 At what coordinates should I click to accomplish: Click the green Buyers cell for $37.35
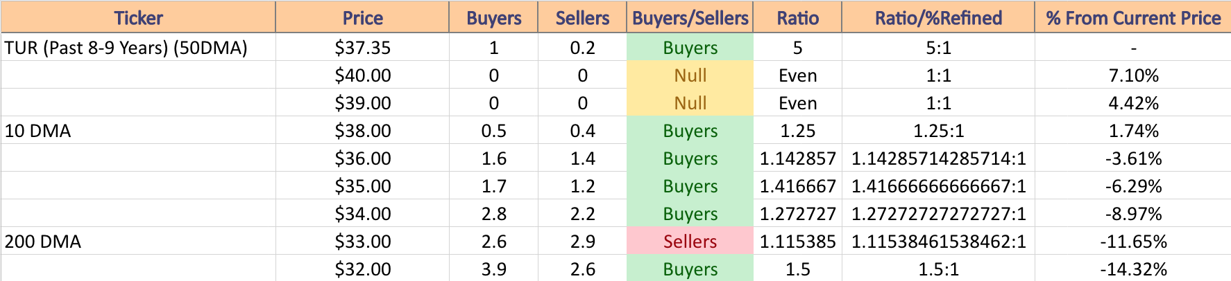pos(690,48)
